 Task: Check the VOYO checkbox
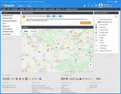[99, 40]
